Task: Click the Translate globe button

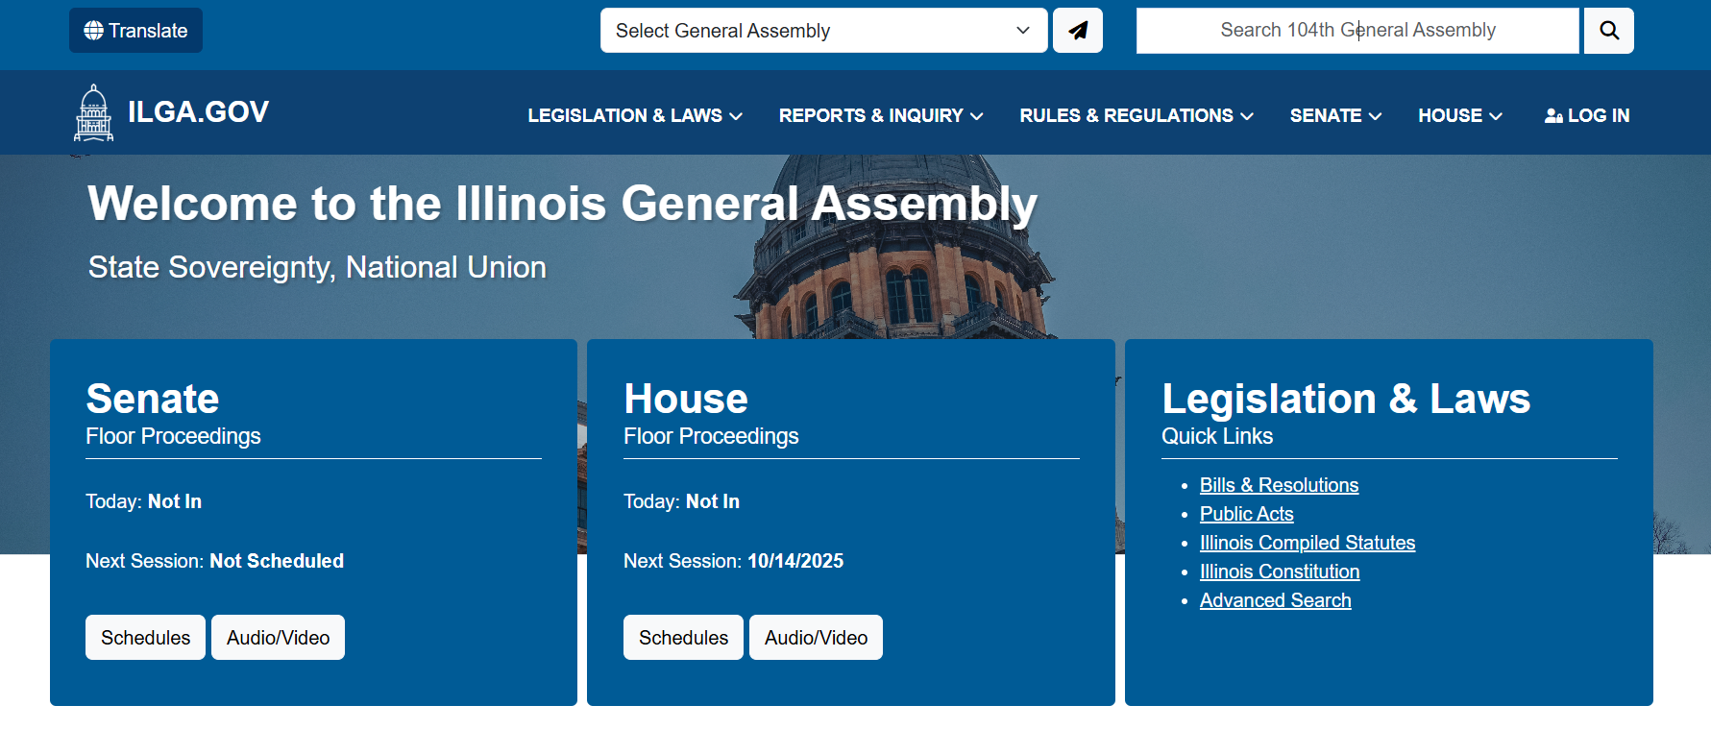Action: [x=135, y=31]
